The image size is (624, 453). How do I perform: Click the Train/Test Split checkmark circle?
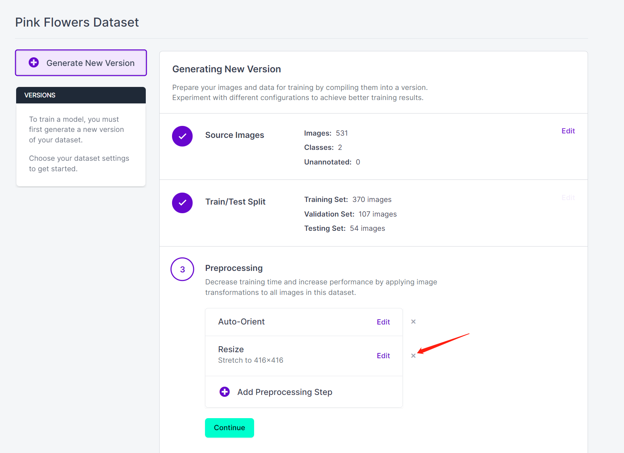182,203
